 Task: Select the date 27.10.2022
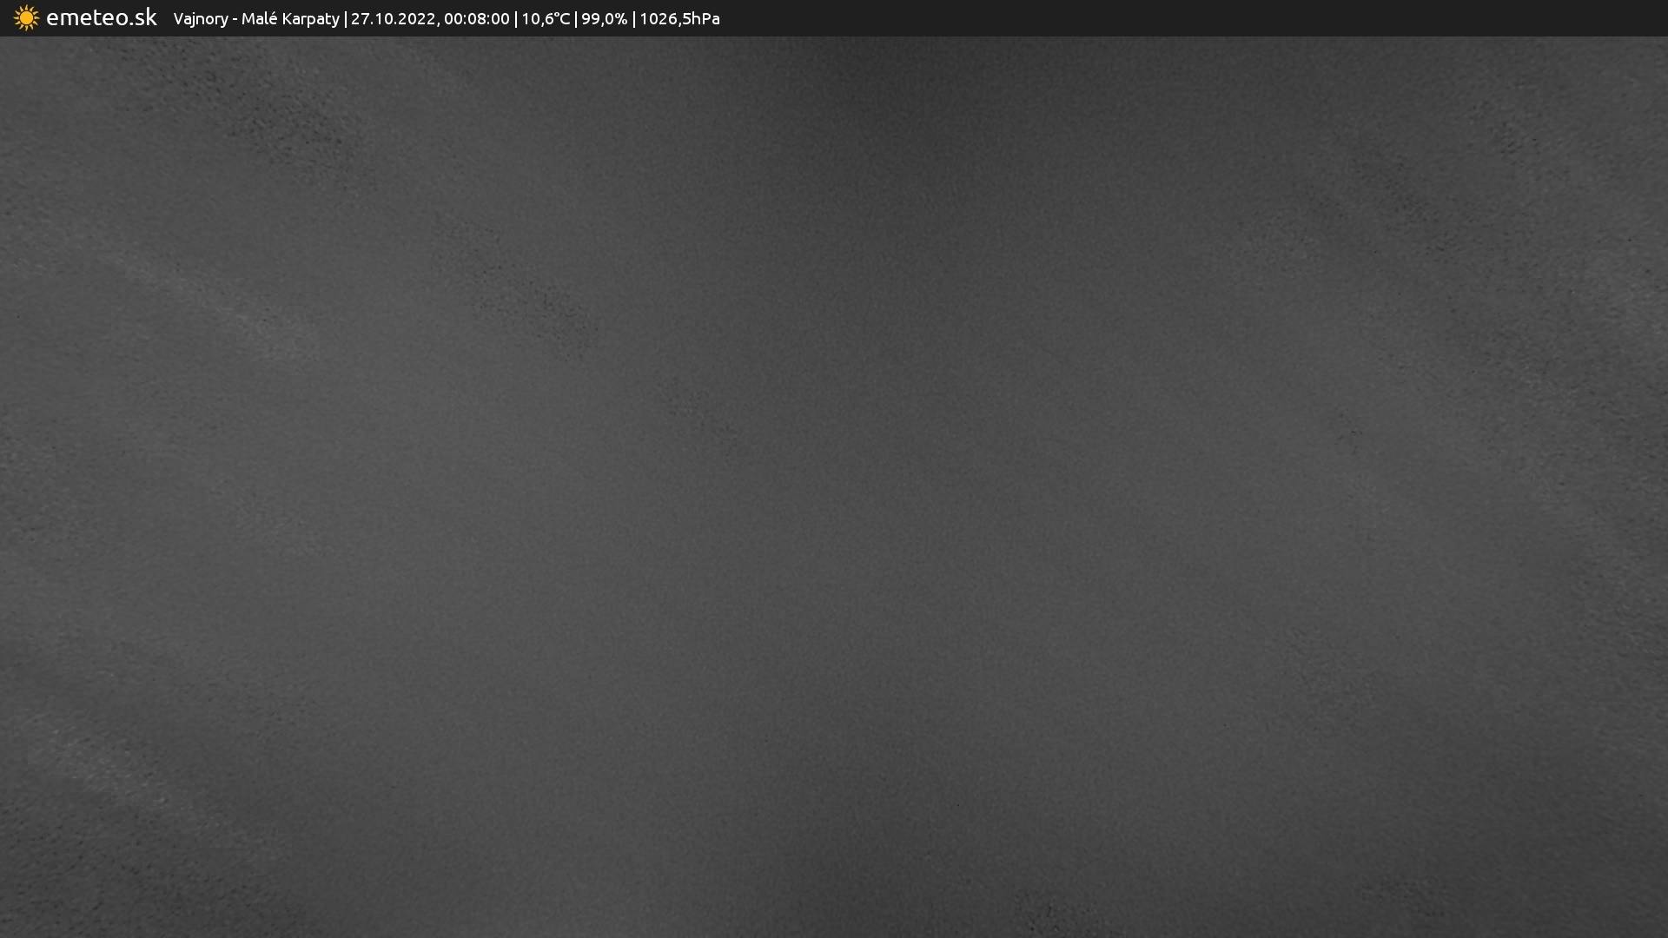click(393, 19)
